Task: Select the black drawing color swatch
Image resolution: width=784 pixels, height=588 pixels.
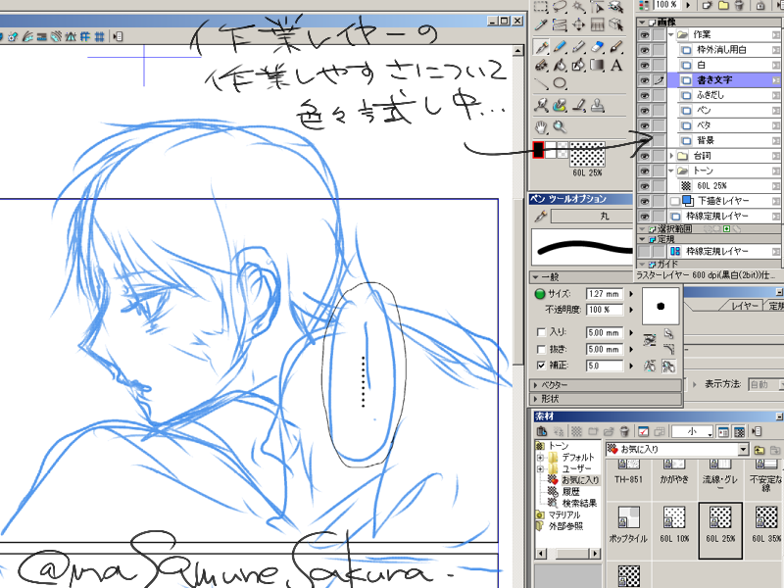Action: (538, 149)
